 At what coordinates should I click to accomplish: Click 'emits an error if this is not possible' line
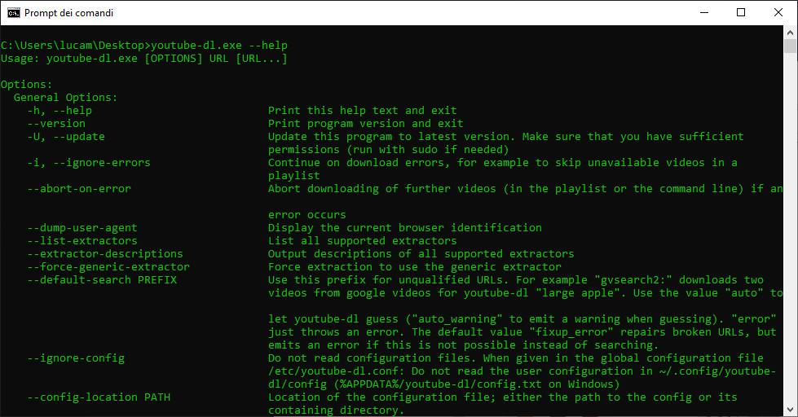point(464,345)
